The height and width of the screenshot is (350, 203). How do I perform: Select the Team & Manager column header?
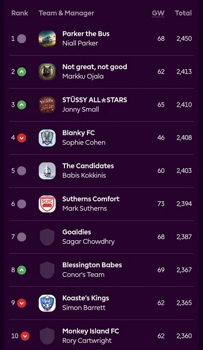click(x=66, y=13)
